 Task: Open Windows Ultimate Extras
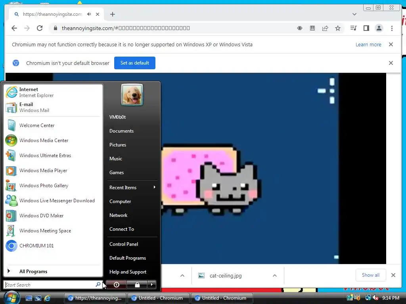tap(53, 155)
